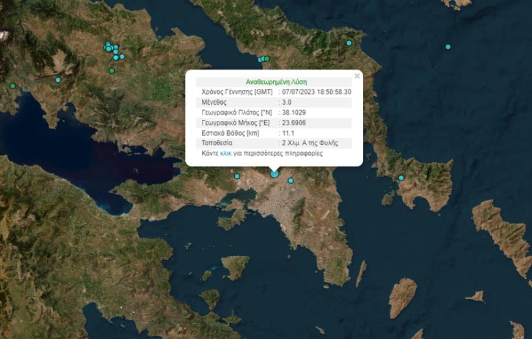Click the origin time value 07/07/2023 18:50:58.30
Image resolution: width=532 pixels, height=339 pixels.
pyautogui.click(x=316, y=92)
